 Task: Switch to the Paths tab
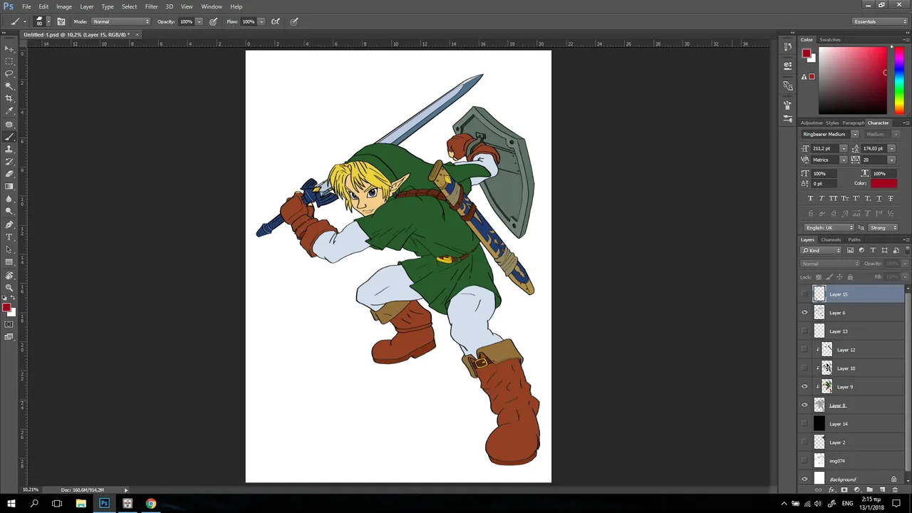tap(854, 239)
